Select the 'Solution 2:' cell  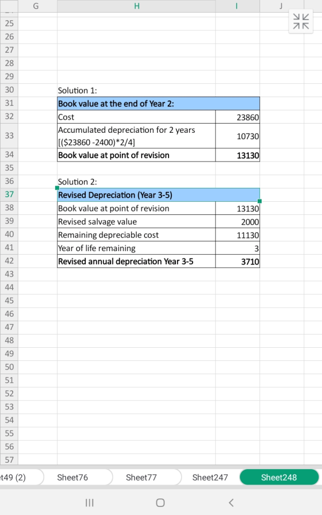pyautogui.click(x=136, y=182)
